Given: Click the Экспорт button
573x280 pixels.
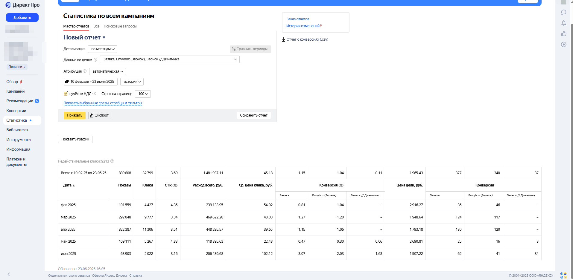Looking at the screenshot, I should (x=100, y=115).
